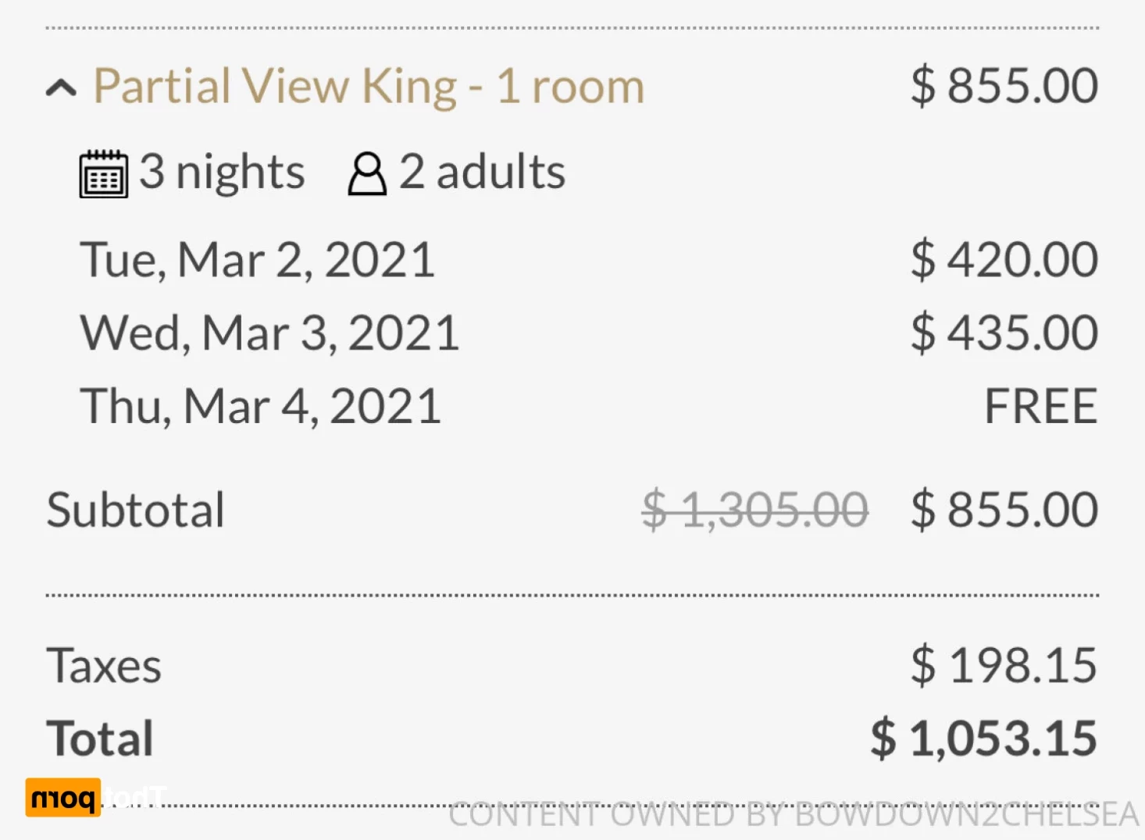Viewport: 1145px width, 840px height.
Task: Select the person icon beside 2 adults
Action: [x=367, y=173]
